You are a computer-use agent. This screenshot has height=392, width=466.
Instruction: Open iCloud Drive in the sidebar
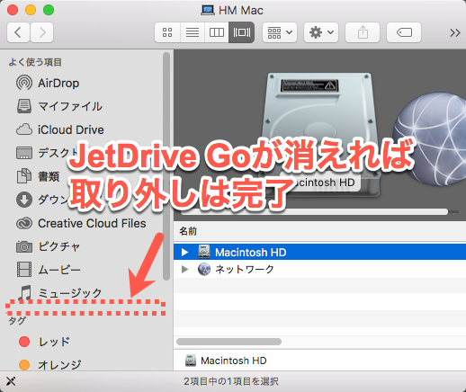coord(60,129)
